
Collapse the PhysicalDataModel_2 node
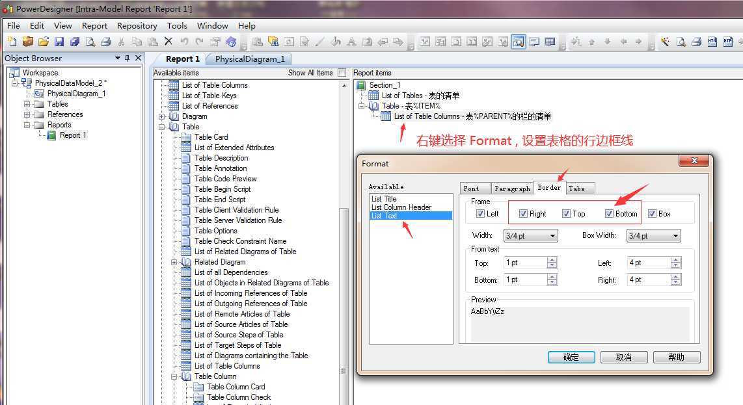[x=15, y=83]
